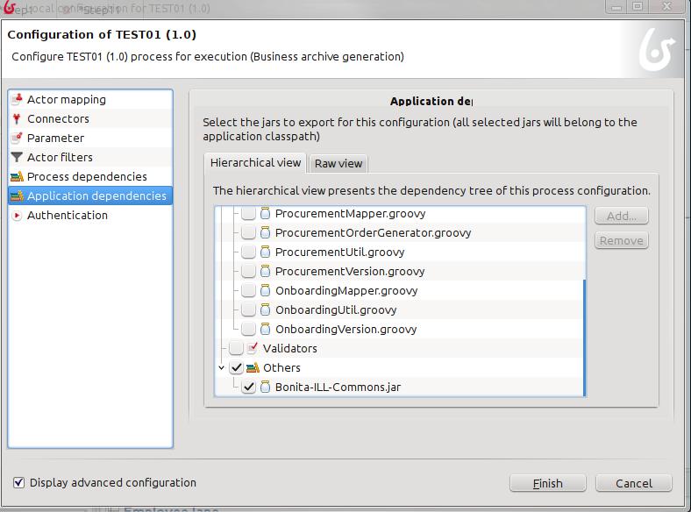Screen dimensions: 691x512
Task: Check the ProcurementUtil.groovy checkbox
Action: pyautogui.click(x=248, y=252)
